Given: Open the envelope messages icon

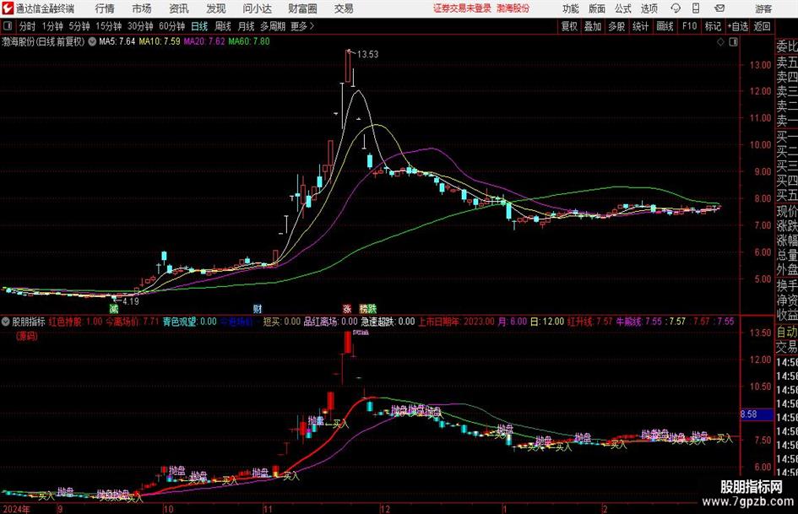Looking at the screenshot, I should tap(719, 8).
